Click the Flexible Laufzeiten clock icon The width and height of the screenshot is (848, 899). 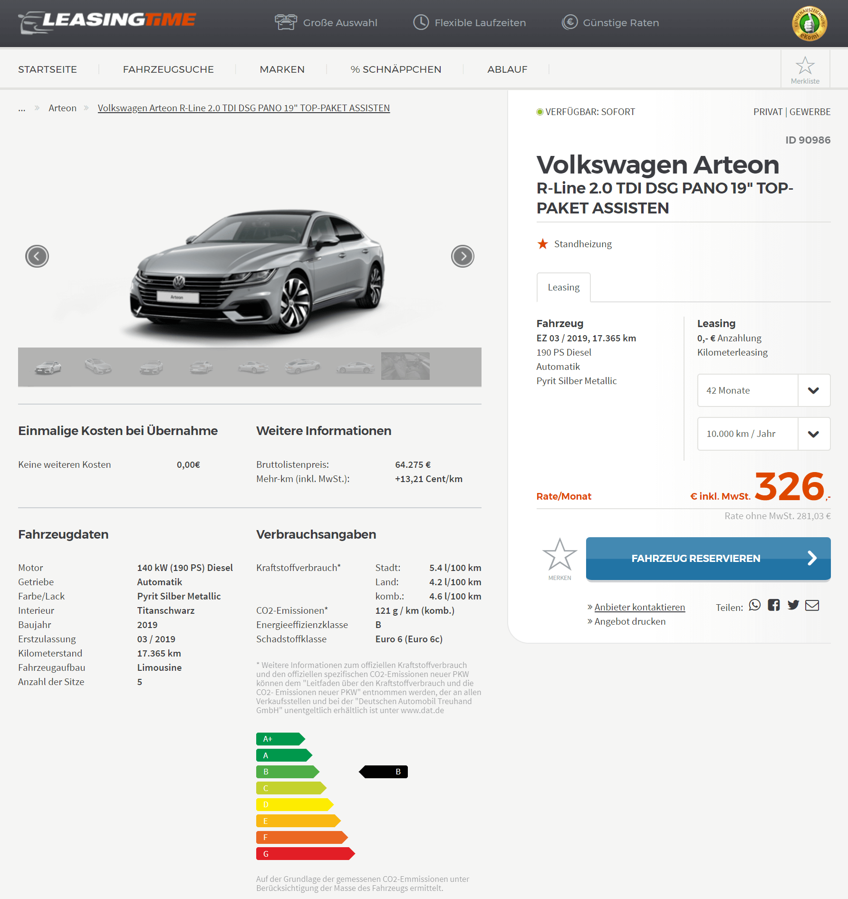tap(421, 22)
